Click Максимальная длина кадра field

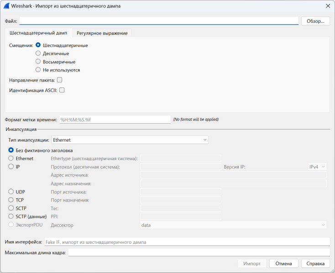(x=199, y=252)
